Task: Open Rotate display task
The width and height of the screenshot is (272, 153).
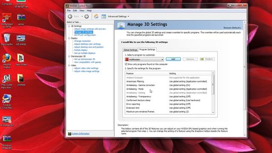Action: 81,50
